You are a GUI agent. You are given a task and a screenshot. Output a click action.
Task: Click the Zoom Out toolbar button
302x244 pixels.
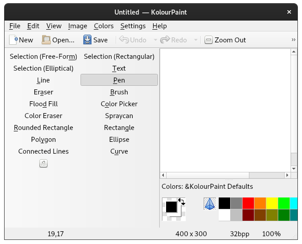pos(225,40)
